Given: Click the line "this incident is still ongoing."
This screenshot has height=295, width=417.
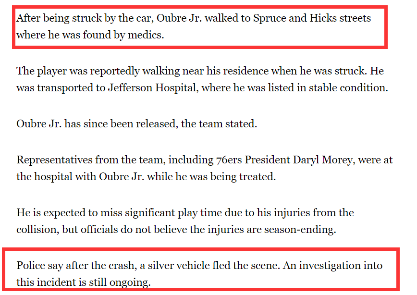Looking at the screenshot, I should tap(84, 282).
